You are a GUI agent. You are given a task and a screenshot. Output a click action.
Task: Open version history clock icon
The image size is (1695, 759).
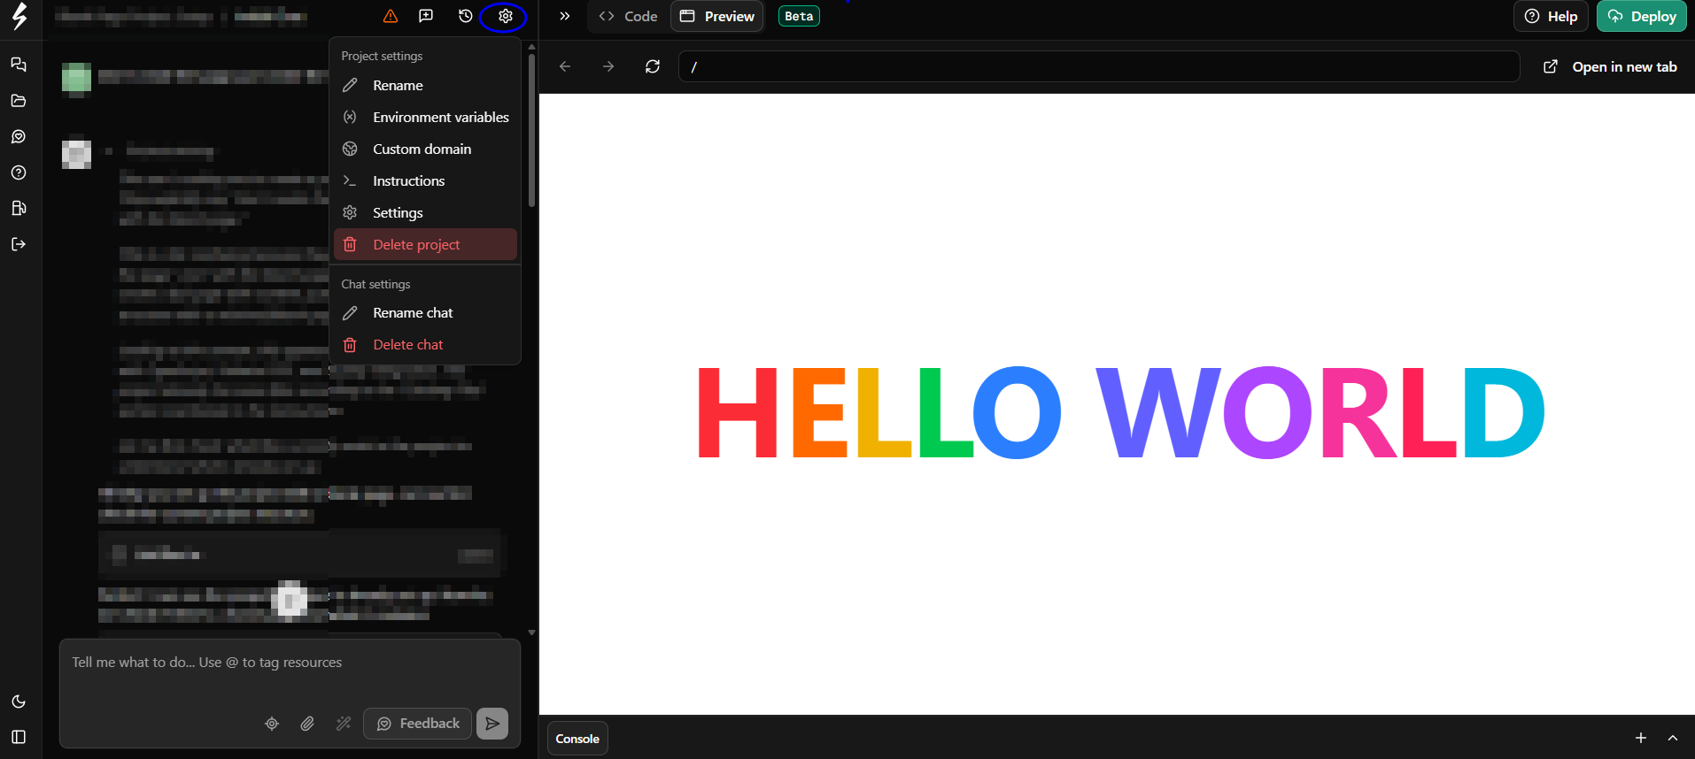pyautogui.click(x=465, y=16)
